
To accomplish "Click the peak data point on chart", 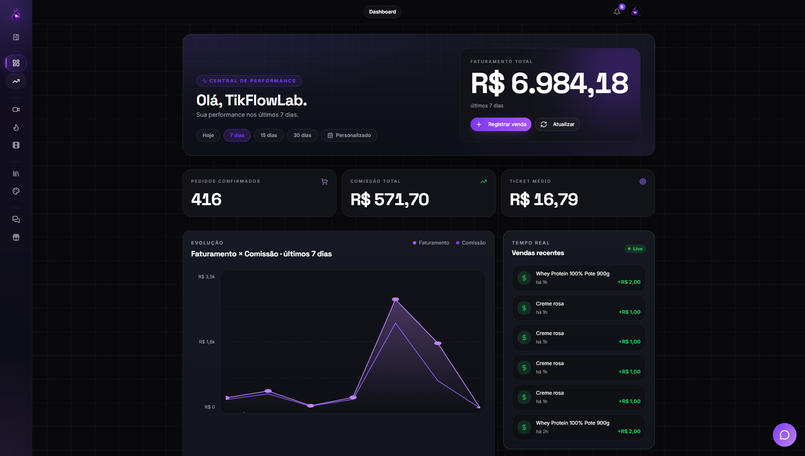I will click(396, 299).
